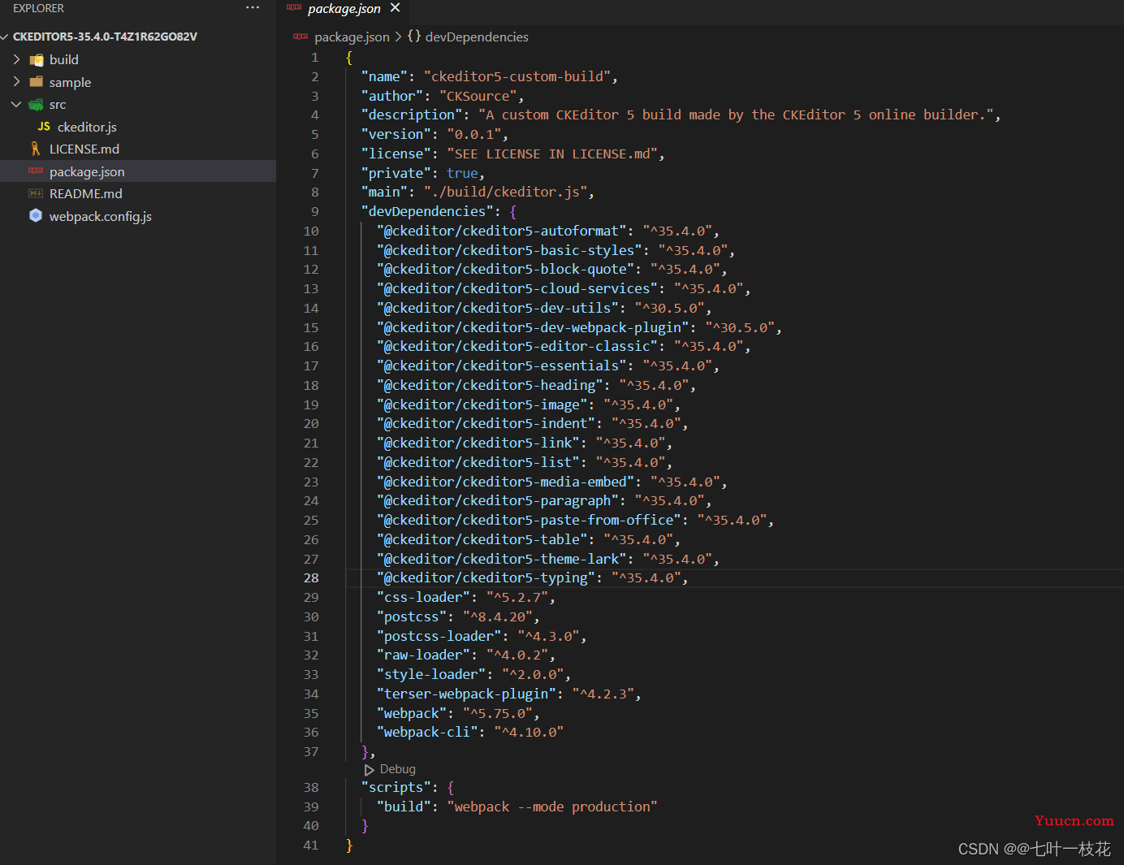
Task: Close the package.json editor tab
Action: pyautogui.click(x=396, y=8)
